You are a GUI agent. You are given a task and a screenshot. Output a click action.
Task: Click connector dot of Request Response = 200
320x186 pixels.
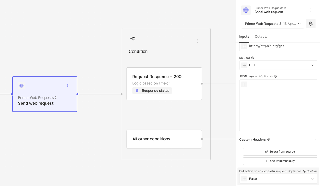tap(202, 84)
